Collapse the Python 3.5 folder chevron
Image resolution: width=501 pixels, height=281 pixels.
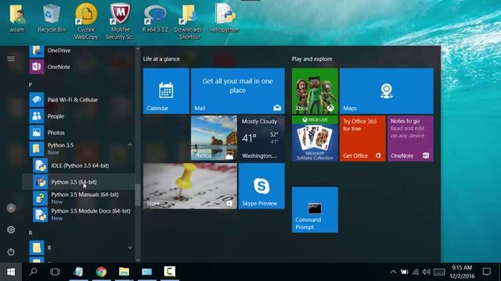coord(130,145)
